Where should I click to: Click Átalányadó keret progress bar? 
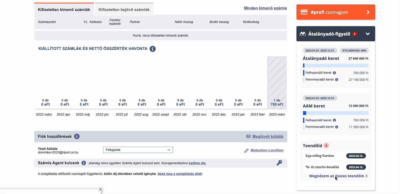pyautogui.click(x=336, y=66)
